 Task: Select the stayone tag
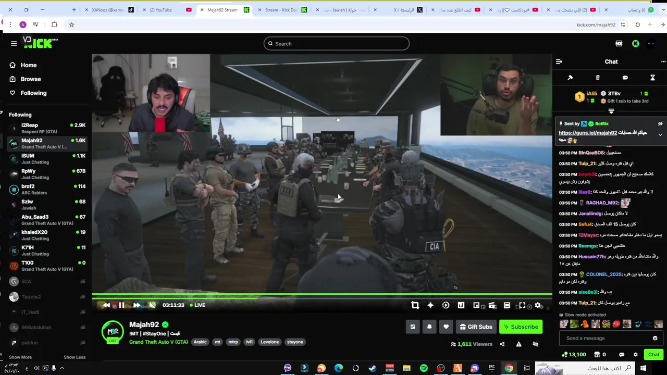295,342
